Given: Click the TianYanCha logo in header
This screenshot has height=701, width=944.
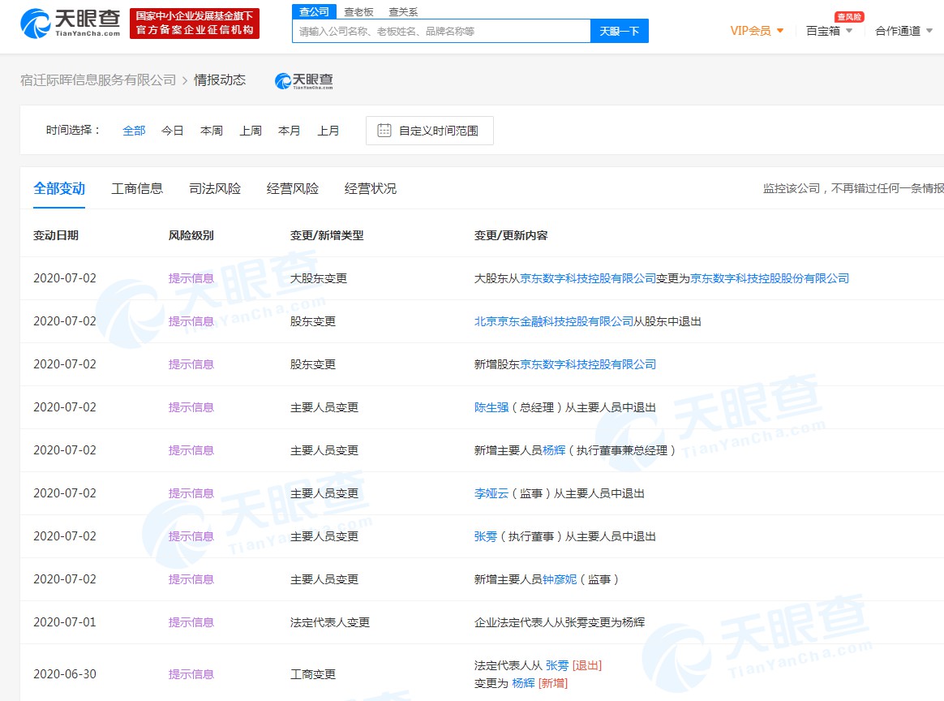Looking at the screenshot, I should click(71, 24).
